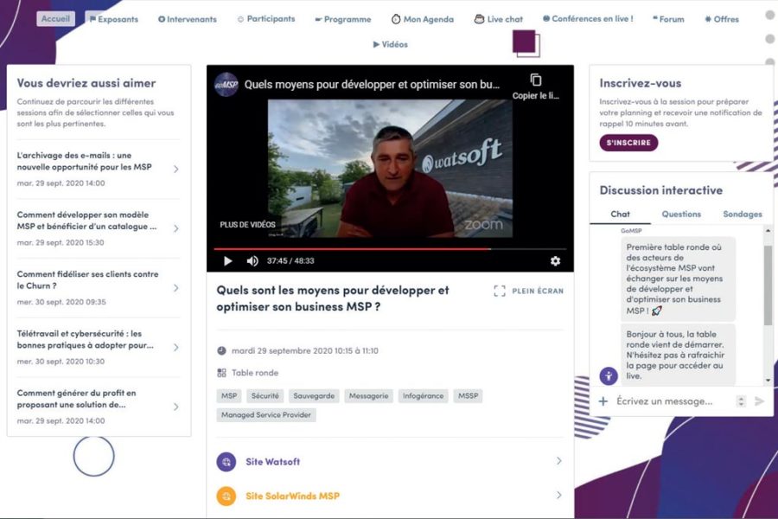This screenshot has width=778, height=519.
Task: Click the orange SolarWinds globe icon
Action: click(226, 497)
